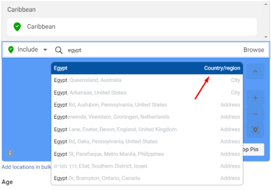This screenshot has height=190, width=271.
Task: Select Egypteneinde, Veendam, Netherlands address
Action: pyautogui.click(x=147, y=117)
